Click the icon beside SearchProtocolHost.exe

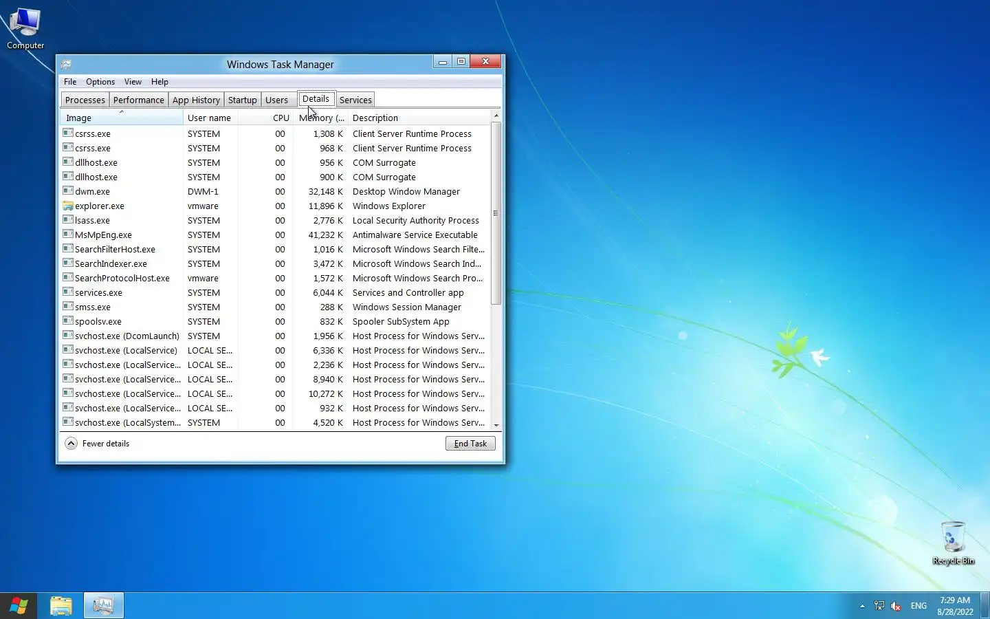tap(68, 278)
